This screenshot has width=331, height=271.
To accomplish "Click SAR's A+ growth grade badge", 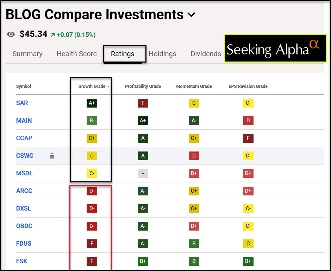I will pyautogui.click(x=92, y=103).
